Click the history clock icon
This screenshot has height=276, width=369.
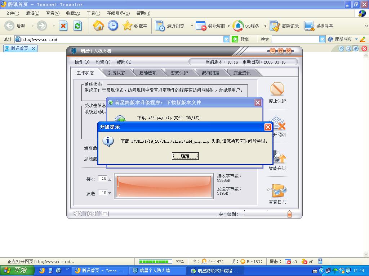pyautogui.click(x=113, y=26)
